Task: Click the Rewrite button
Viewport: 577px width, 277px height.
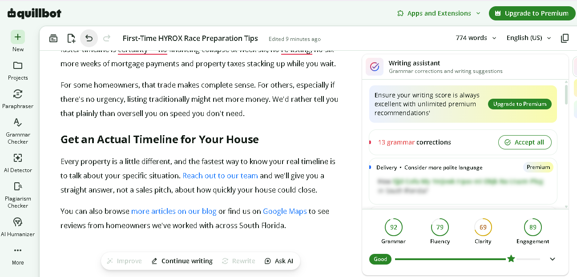Action: 239,261
